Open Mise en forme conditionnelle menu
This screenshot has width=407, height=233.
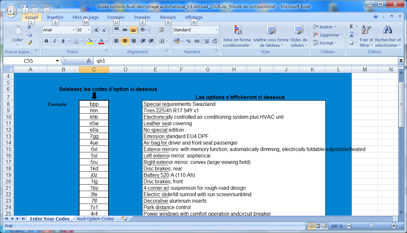click(237, 36)
